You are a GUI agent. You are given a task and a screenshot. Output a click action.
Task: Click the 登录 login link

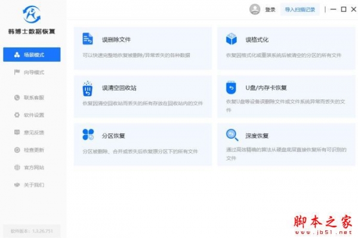pyautogui.click(x=270, y=10)
